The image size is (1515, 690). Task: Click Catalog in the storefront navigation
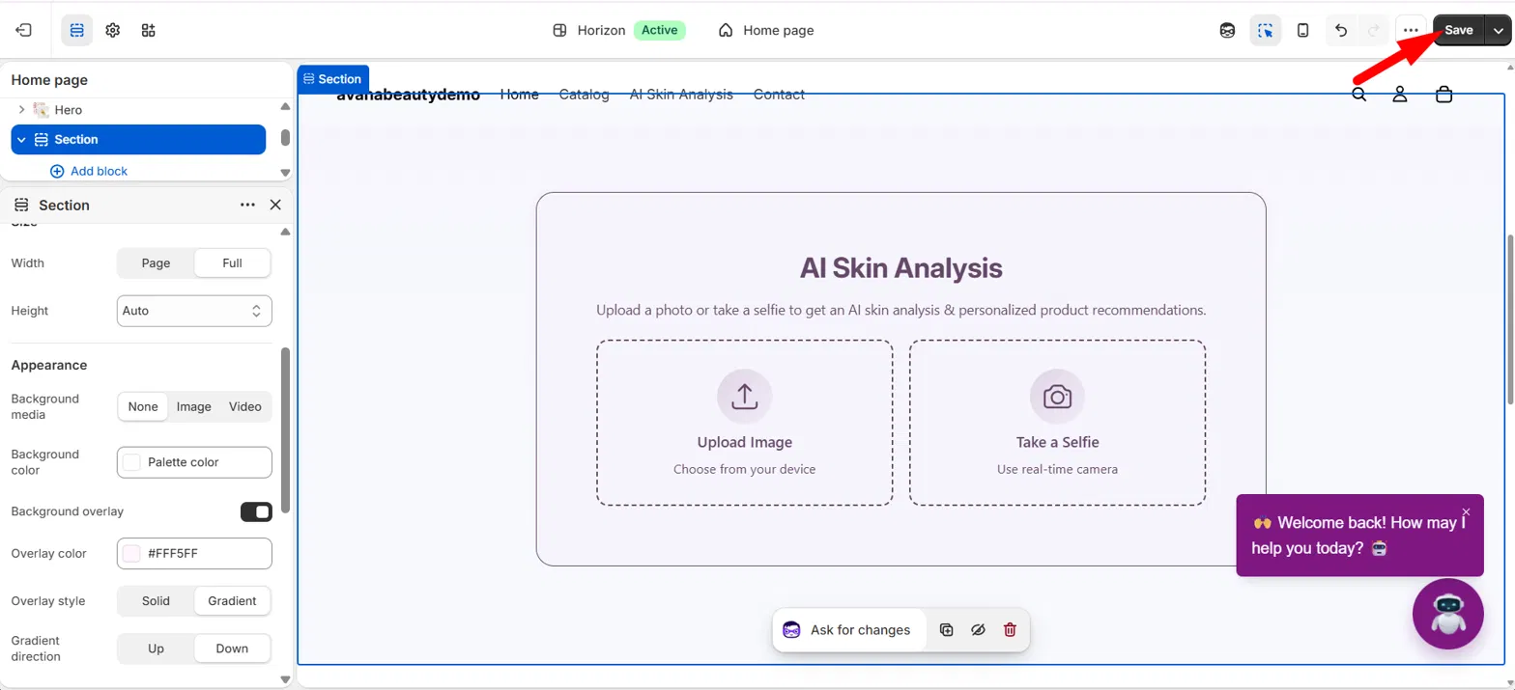pyautogui.click(x=585, y=95)
